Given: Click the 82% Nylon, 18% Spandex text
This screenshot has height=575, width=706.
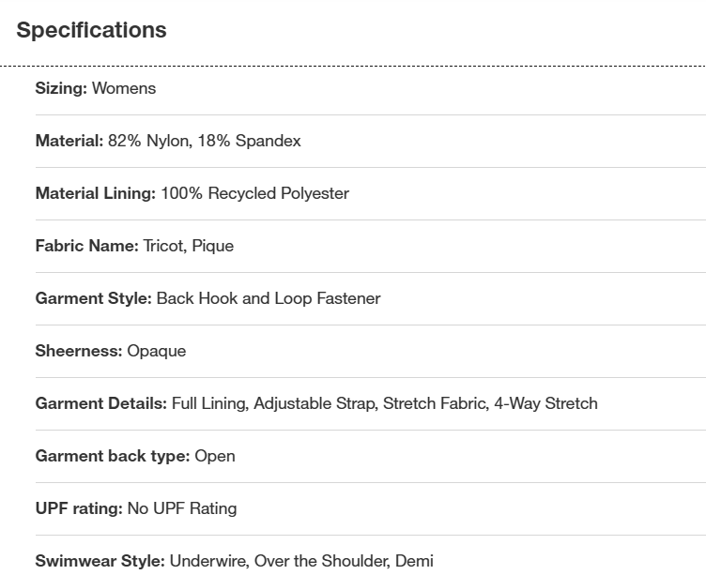Looking at the screenshot, I should point(205,141).
